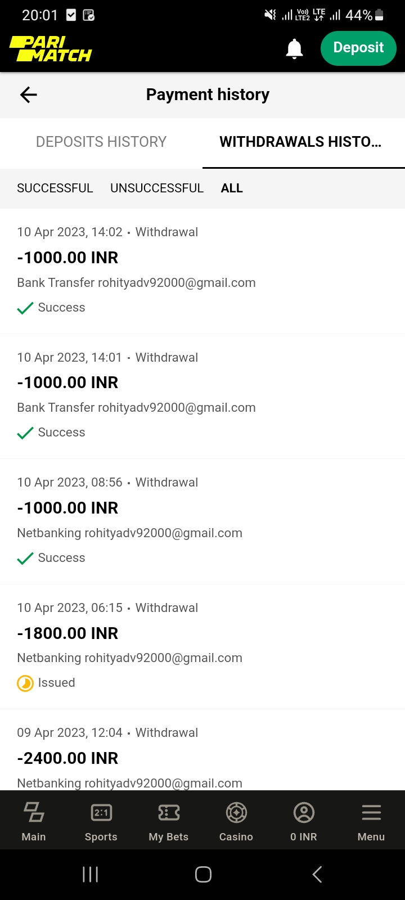Tap the 08:56 Netbanking withdrawal
The height and width of the screenshot is (900, 405).
click(202, 520)
